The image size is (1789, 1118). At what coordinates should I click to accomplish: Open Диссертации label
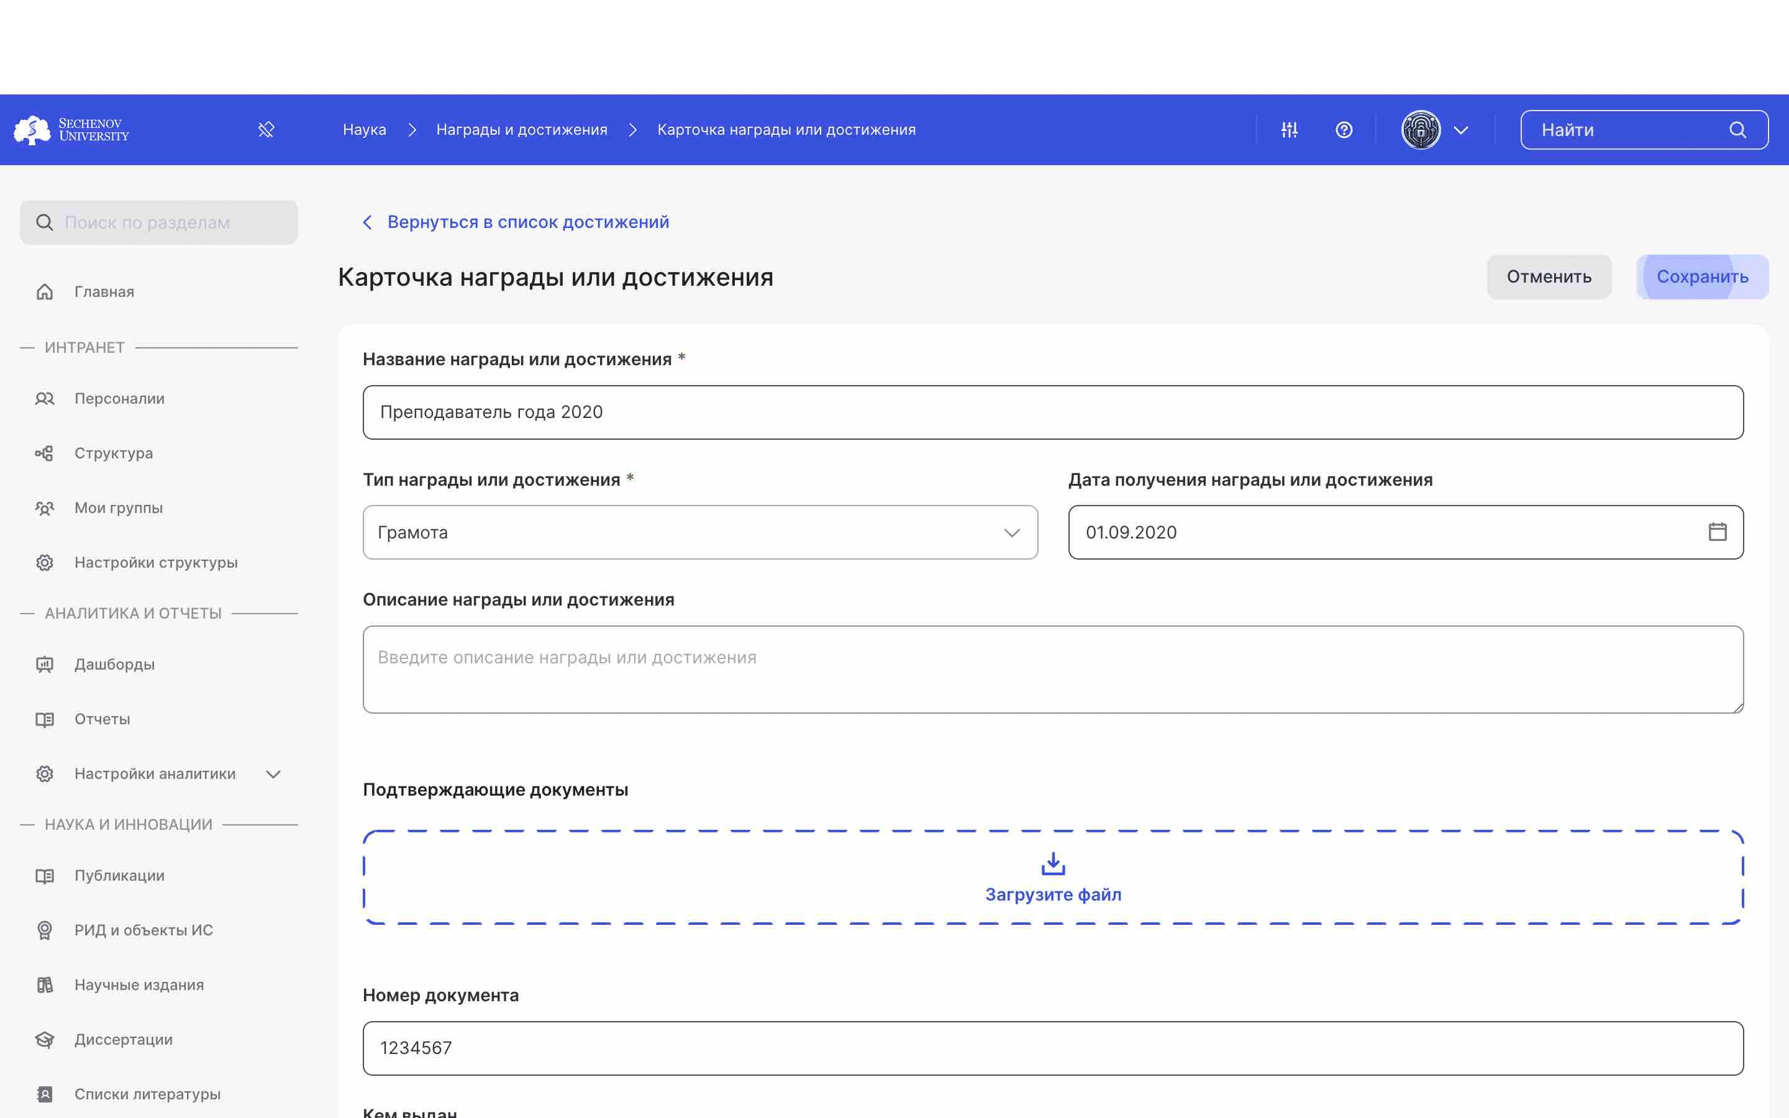coord(124,1040)
